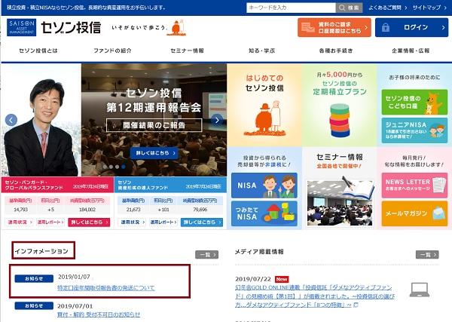Go to next carousel slide arrow

point(217,120)
